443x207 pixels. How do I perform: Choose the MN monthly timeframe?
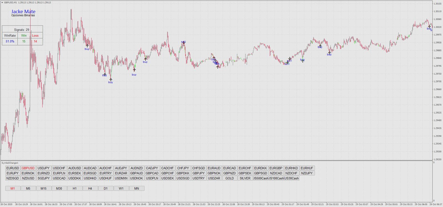[136, 188]
